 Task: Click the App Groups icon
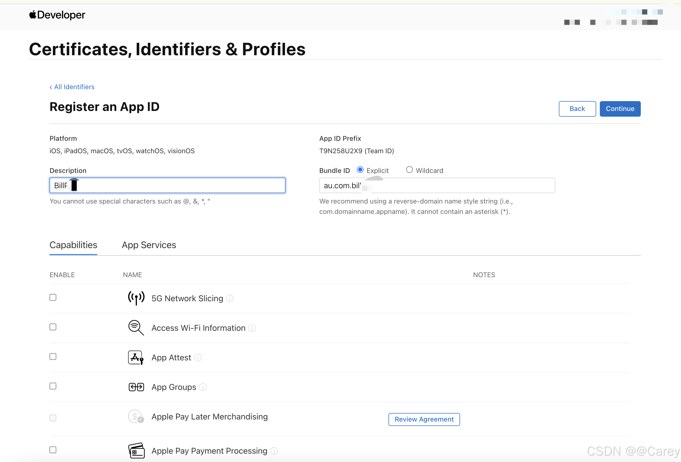(136, 387)
